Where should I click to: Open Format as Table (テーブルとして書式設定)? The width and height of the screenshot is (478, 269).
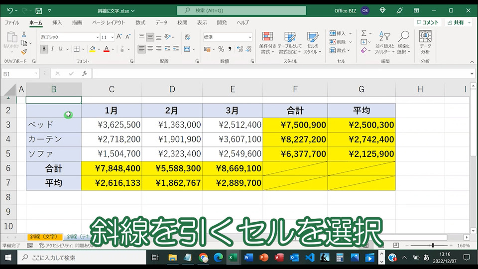[289, 43]
